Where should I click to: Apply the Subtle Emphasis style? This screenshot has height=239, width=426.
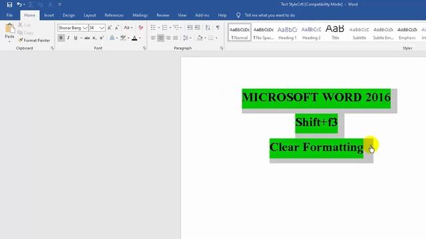383,33
